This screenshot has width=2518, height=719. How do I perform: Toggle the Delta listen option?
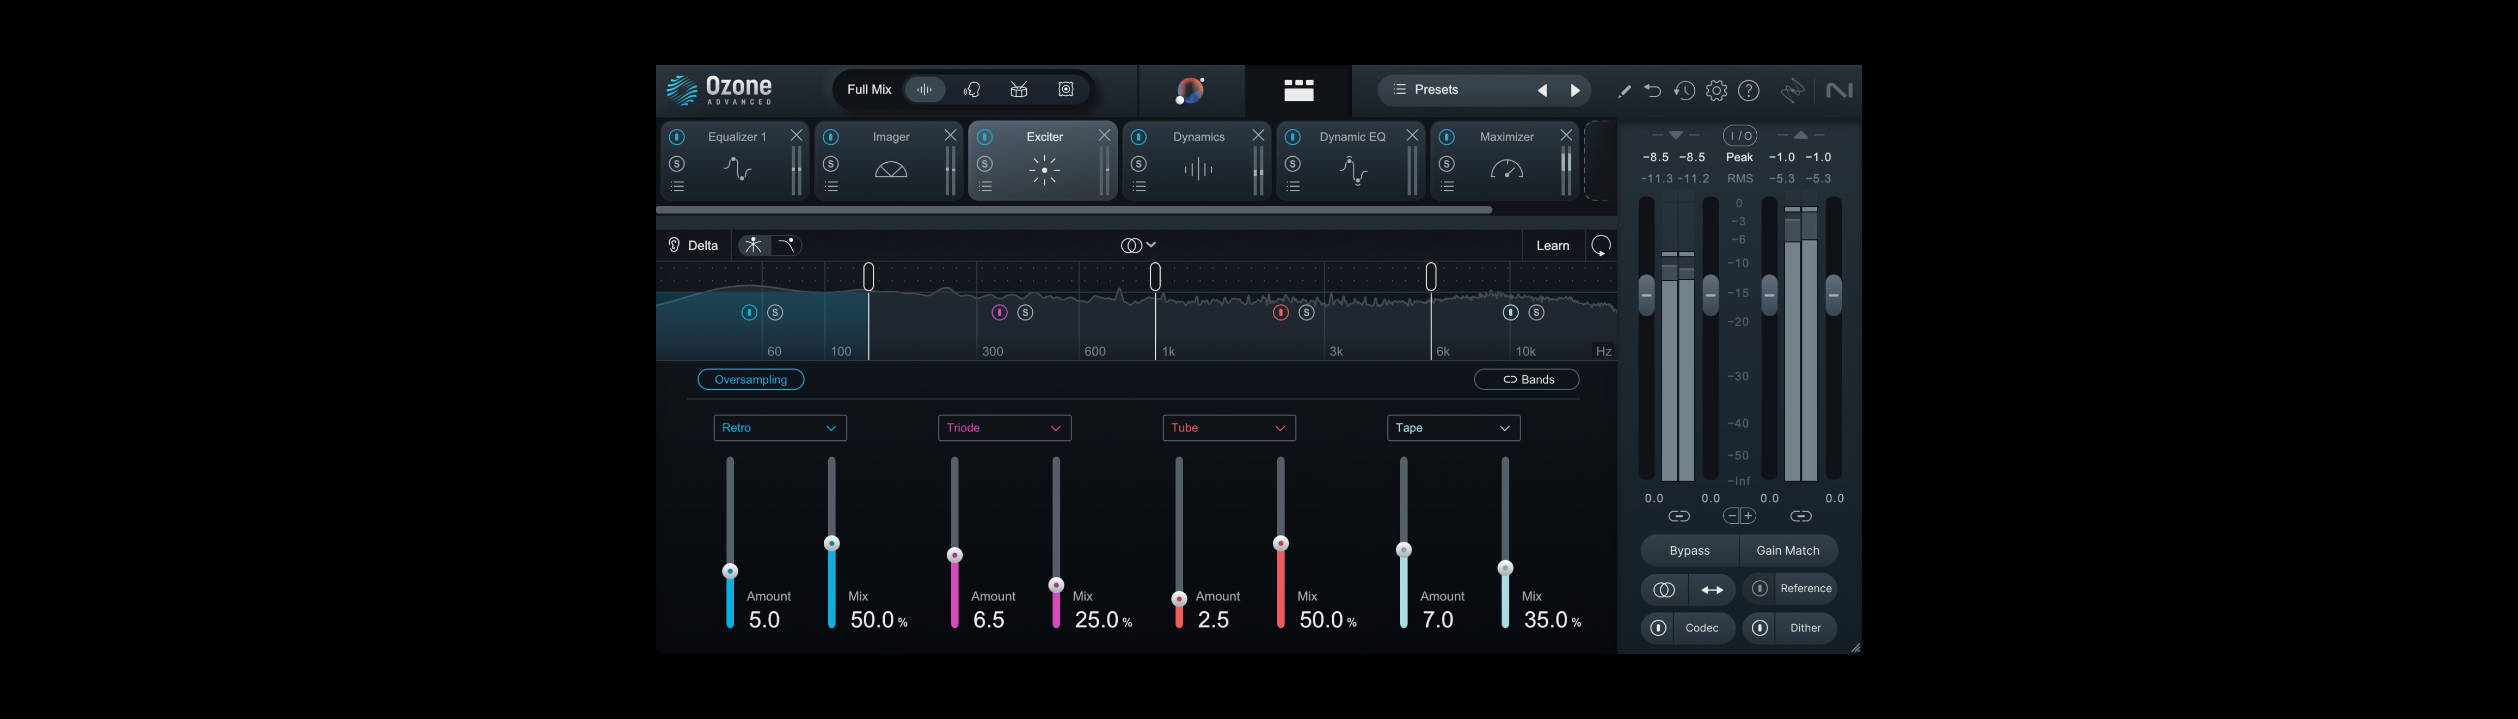(693, 245)
